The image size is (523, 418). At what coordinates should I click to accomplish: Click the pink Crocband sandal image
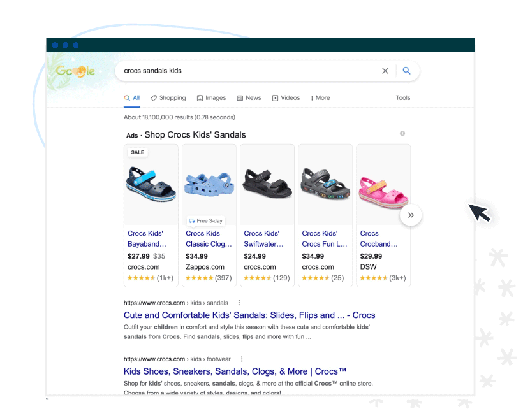[x=383, y=192]
